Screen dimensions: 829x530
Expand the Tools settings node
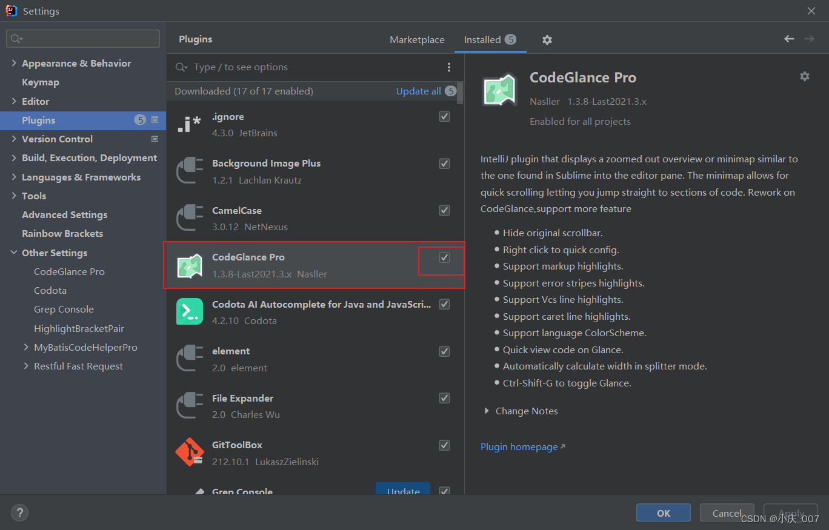click(x=14, y=196)
